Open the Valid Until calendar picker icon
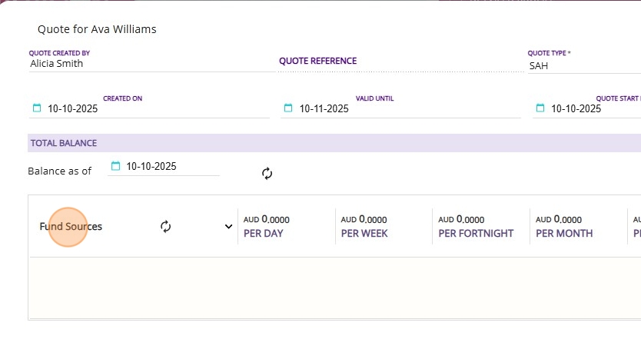Image resolution: width=641 pixels, height=359 pixels. pos(288,108)
